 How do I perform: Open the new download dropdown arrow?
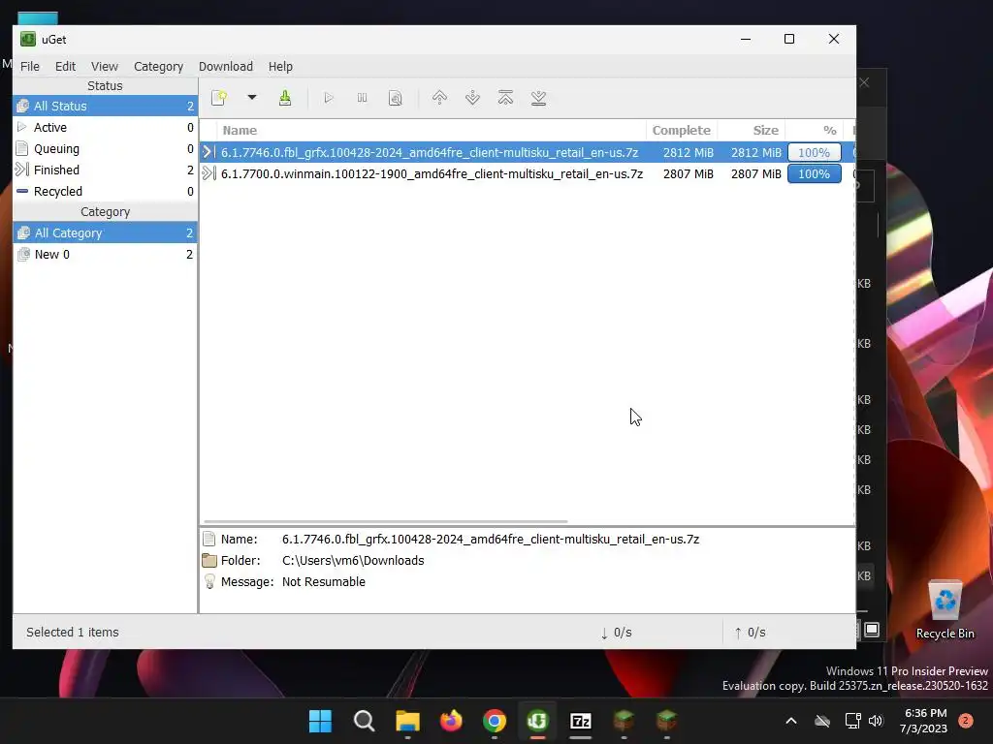(x=252, y=98)
